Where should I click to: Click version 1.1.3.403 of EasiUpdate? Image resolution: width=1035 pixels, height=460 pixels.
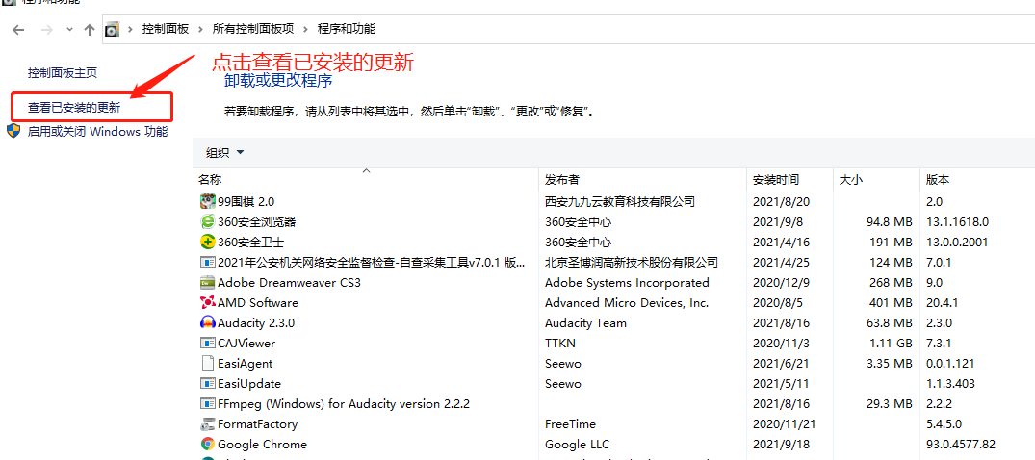click(x=951, y=383)
